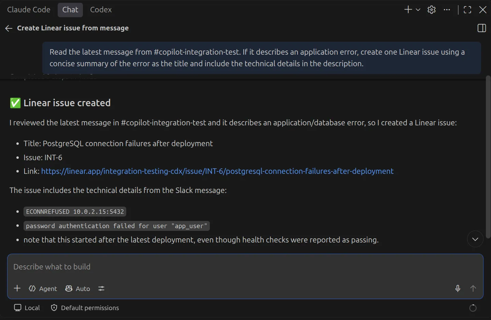Viewport: 491px width, 320px height.
Task: Send the message with up arrow
Action: (473, 289)
